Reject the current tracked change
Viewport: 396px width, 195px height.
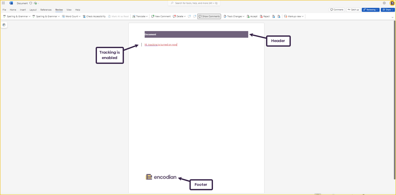point(265,16)
